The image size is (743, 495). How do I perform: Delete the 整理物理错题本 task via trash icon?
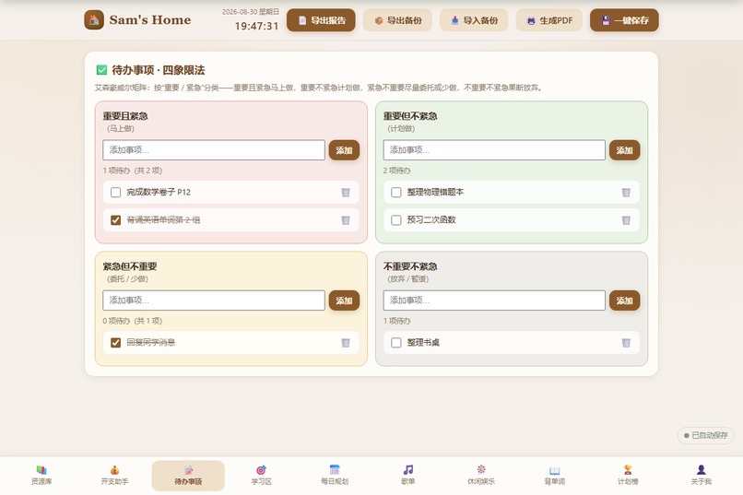click(626, 193)
